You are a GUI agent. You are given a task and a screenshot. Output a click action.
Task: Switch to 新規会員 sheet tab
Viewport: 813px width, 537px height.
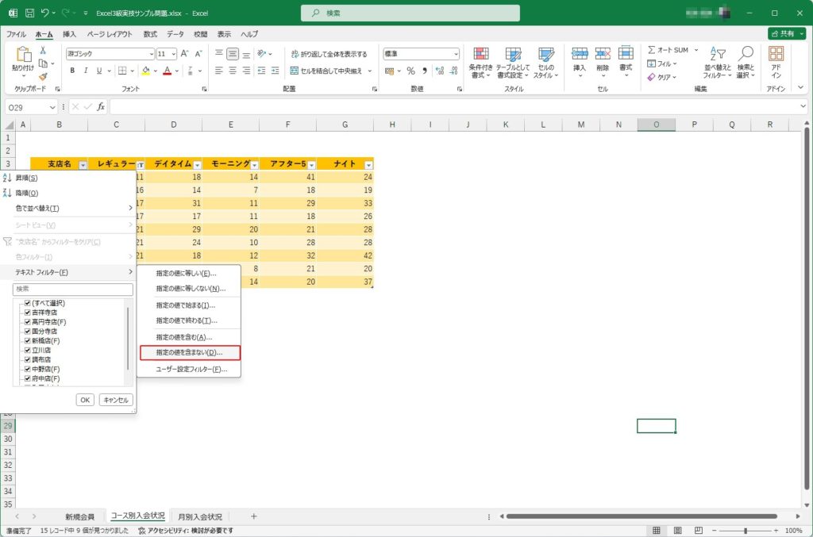(79, 516)
